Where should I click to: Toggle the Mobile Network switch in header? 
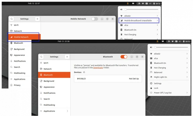[x=95, y=19]
